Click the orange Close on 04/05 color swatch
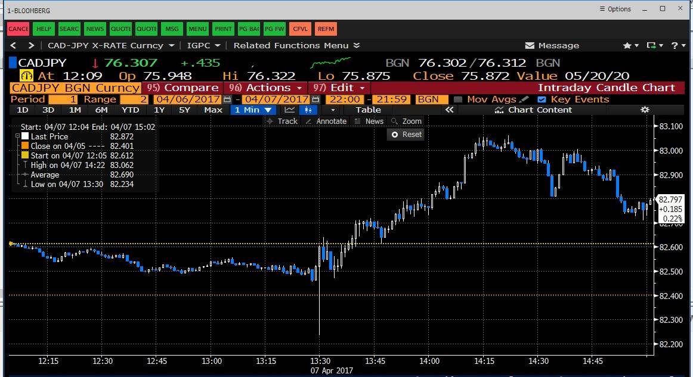 pyautogui.click(x=25, y=146)
